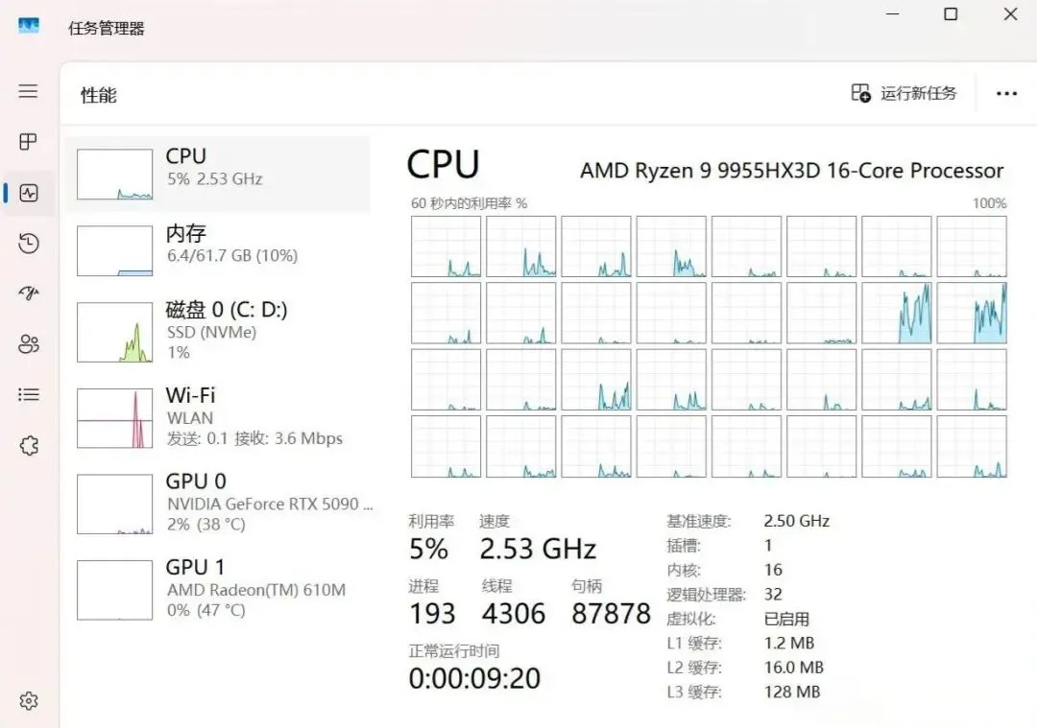This screenshot has width=1037, height=728.
Task: Click the Task Manager app icon
Action: pyautogui.click(x=29, y=27)
